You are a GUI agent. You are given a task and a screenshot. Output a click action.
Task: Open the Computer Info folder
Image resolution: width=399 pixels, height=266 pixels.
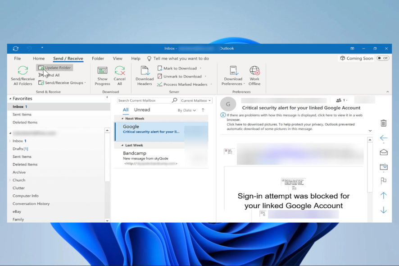click(26, 196)
